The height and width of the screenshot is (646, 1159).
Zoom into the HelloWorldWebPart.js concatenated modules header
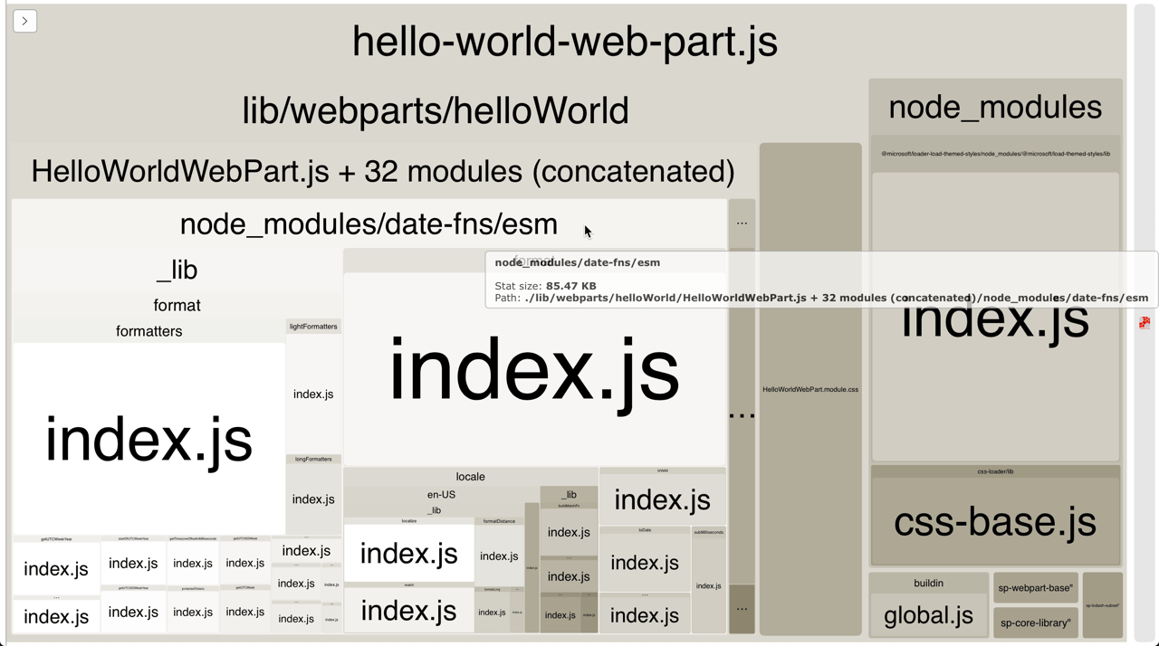point(381,171)
